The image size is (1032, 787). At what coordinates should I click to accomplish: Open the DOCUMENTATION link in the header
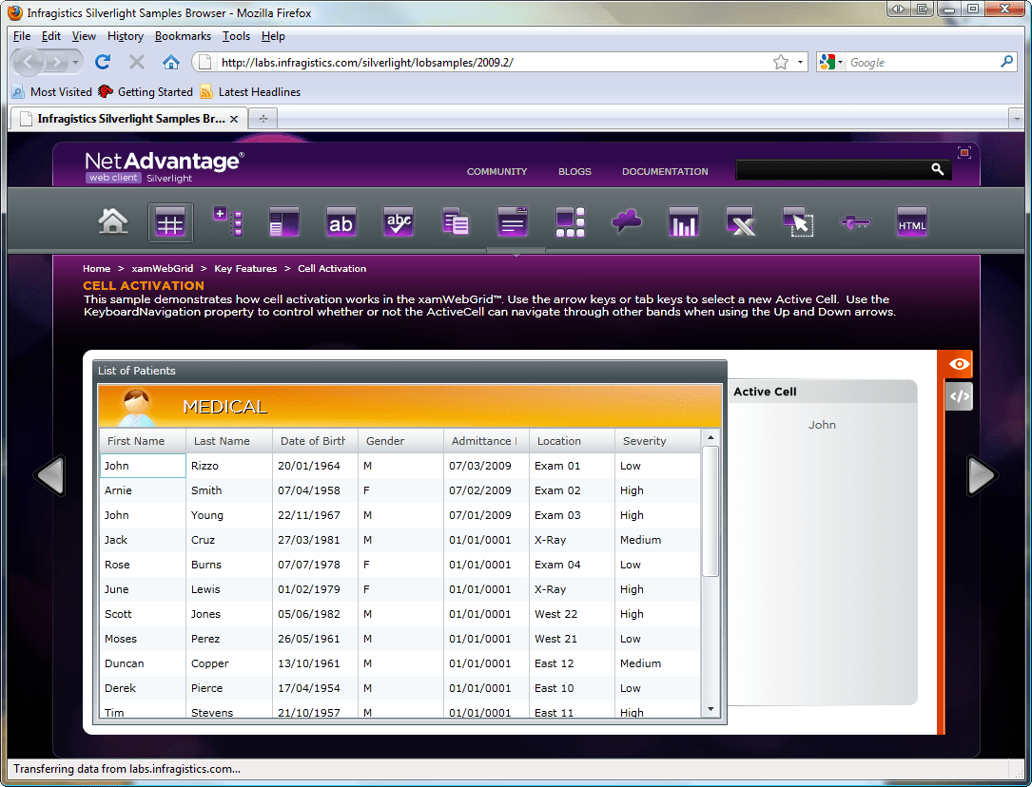[x=664, y=172]
